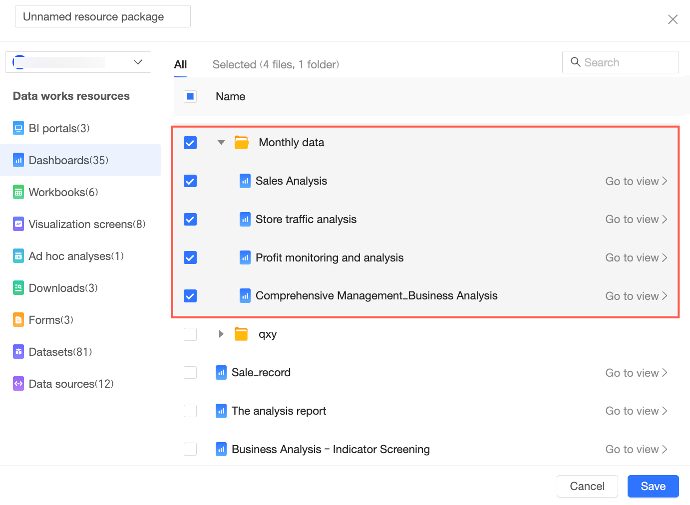Open BI portals(3) category
Image resolution: width=690 pixels, height=505 pixels.
tap(80, 128)
